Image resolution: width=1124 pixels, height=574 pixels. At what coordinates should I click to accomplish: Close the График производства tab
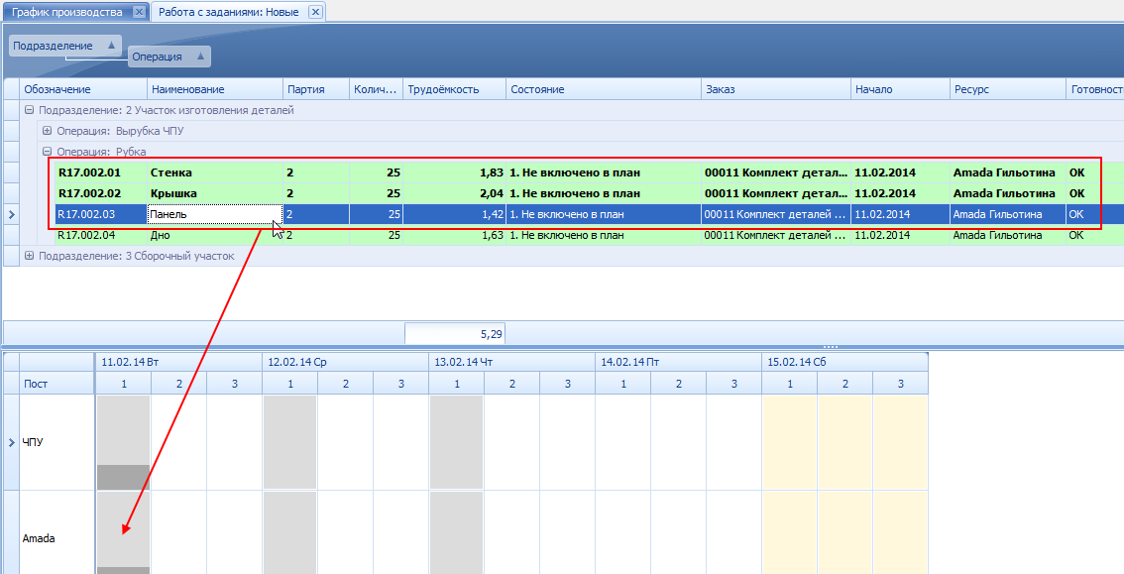click(x=139, y=12)
